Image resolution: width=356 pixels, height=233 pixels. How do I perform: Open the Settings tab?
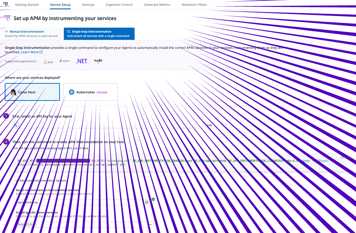pyautogui.click(x=88, y=5)
